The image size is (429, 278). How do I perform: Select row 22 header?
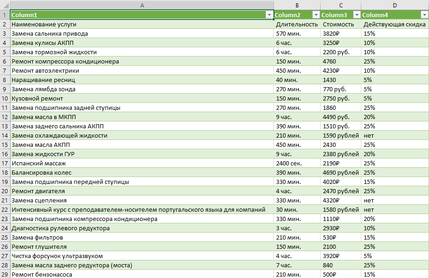(x=5, y=209)
